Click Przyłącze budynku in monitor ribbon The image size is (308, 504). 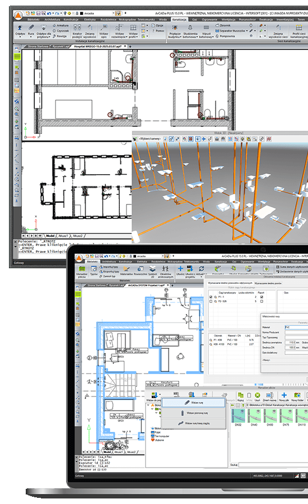[175, 31]
